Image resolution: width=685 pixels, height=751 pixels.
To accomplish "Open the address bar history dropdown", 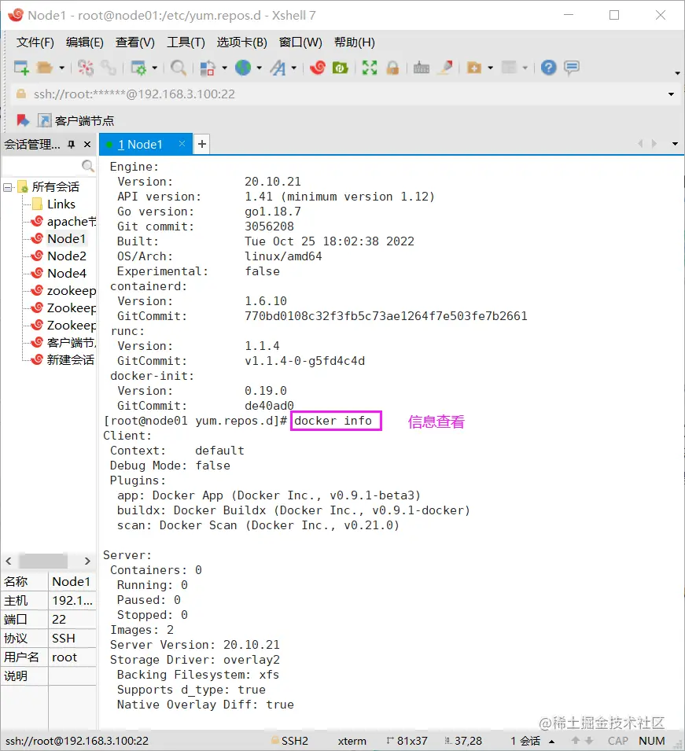I will click(x=671, y=94).
